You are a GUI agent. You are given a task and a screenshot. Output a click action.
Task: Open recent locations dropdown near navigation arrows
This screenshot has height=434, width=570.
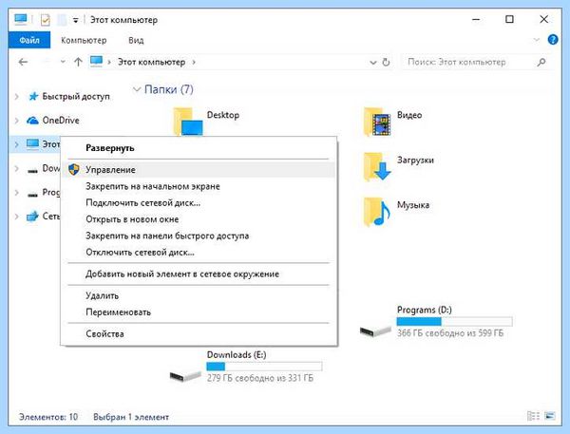coord(63,62)
